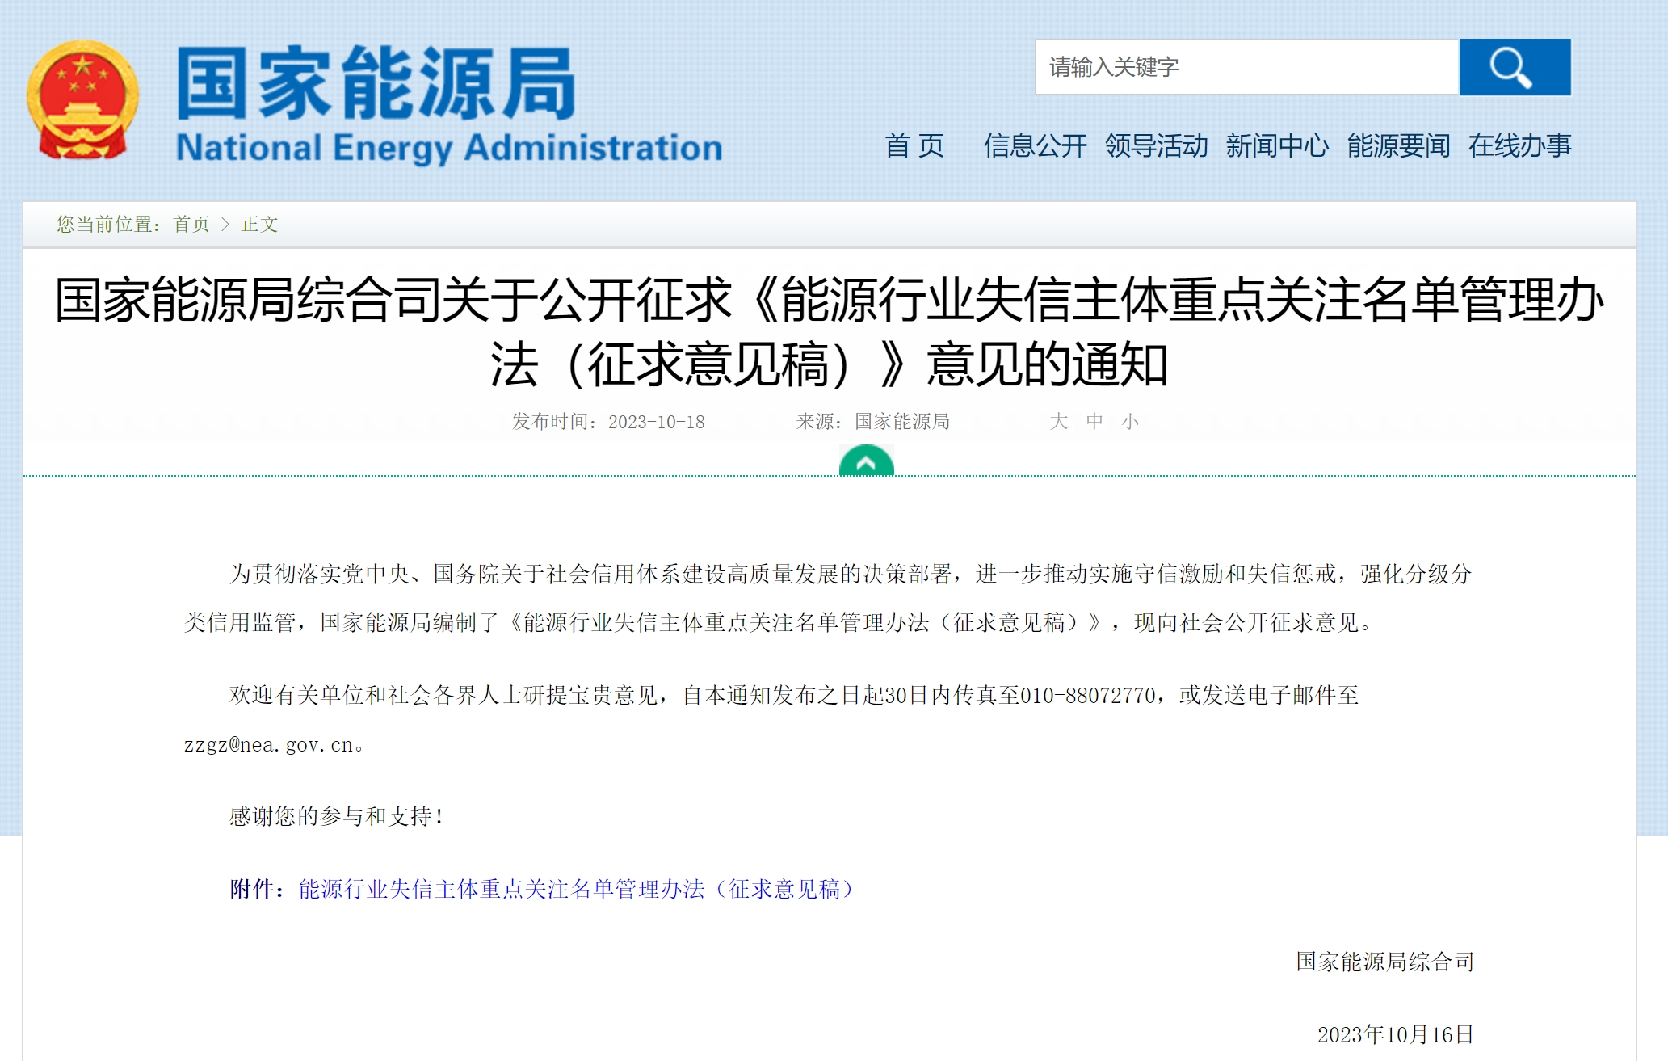Open the 首页 navigation item
1668x1061 pixels.
tap(914, 146)
